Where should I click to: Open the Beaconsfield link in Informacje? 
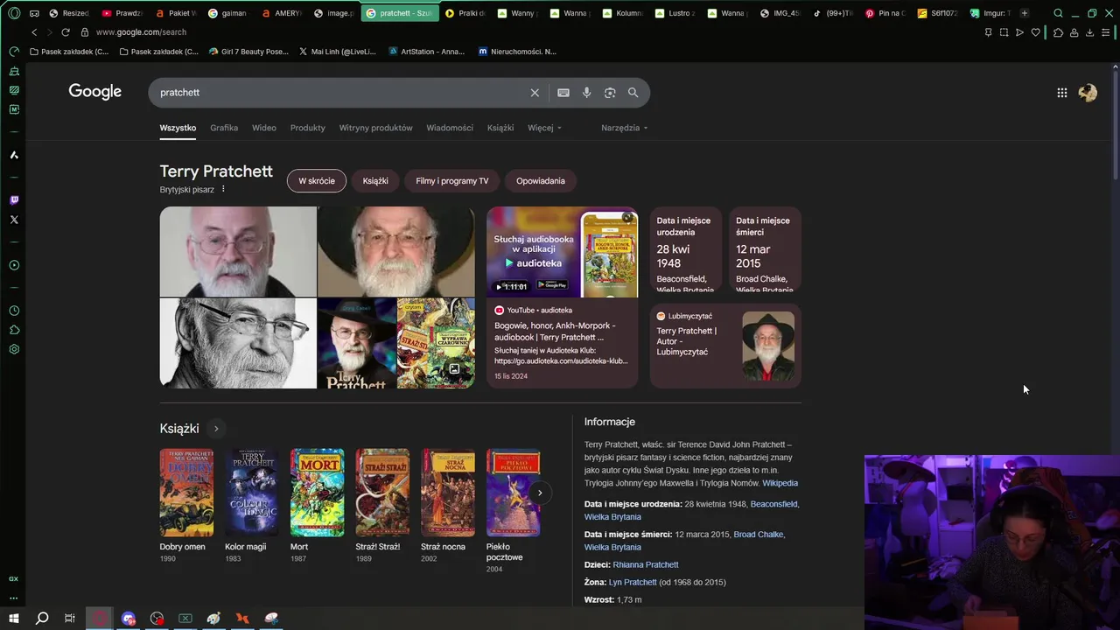coord(773,504)
